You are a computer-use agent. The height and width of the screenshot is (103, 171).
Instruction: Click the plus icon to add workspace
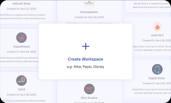pos(86,46)
